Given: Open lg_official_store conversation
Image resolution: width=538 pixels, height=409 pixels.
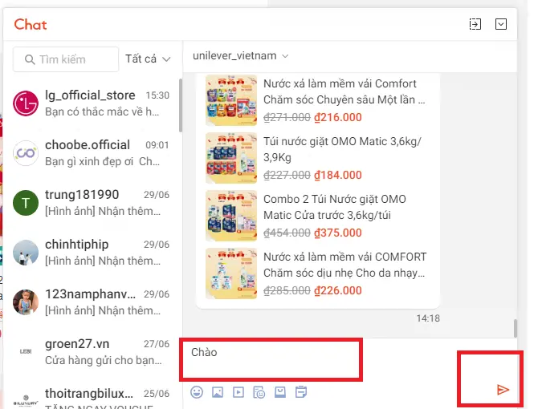Looking at the screenshot, I should [x=92, y=103].
